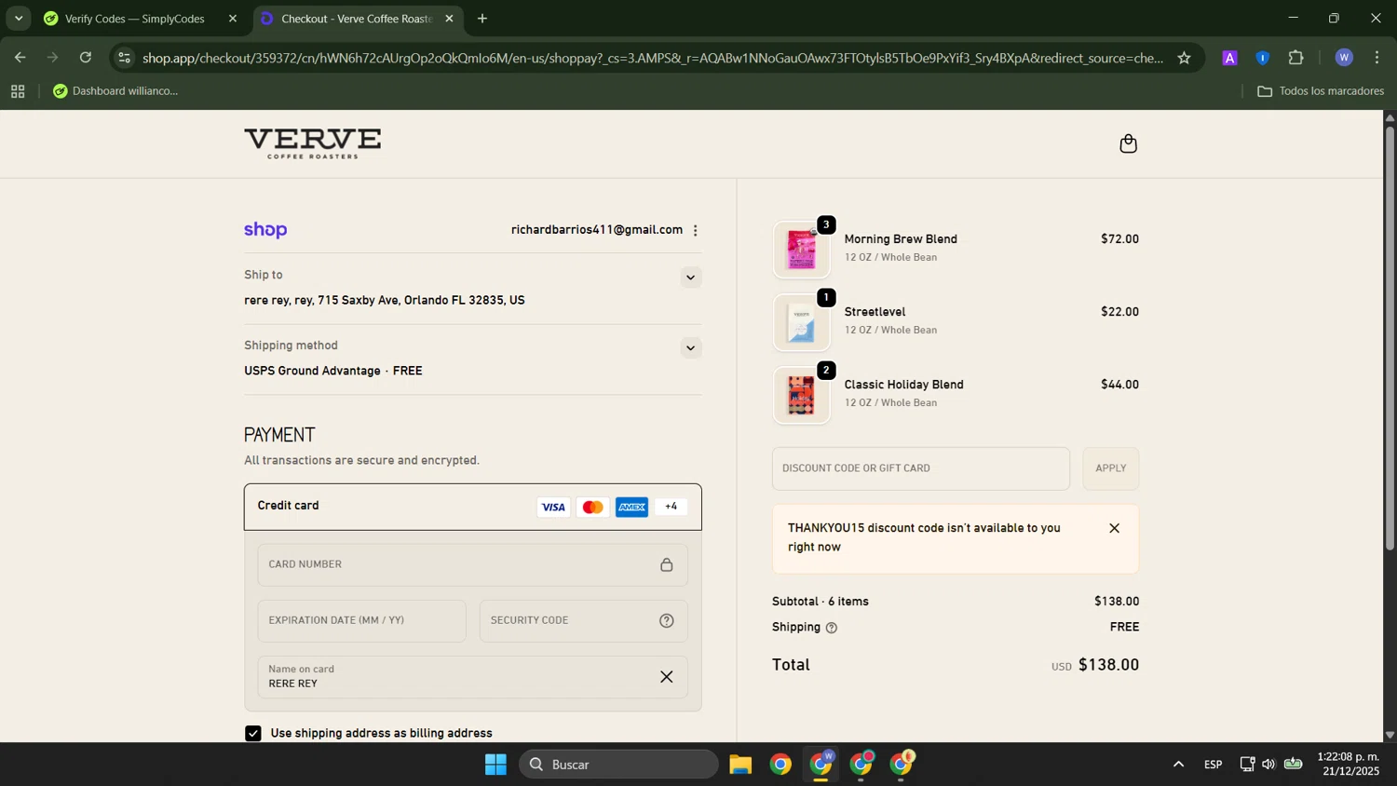Switch to the Verify Codes SimplyCodes tab
This screenshot has height=786, width=1397.
pyautogui.click(x=134, y=19)
